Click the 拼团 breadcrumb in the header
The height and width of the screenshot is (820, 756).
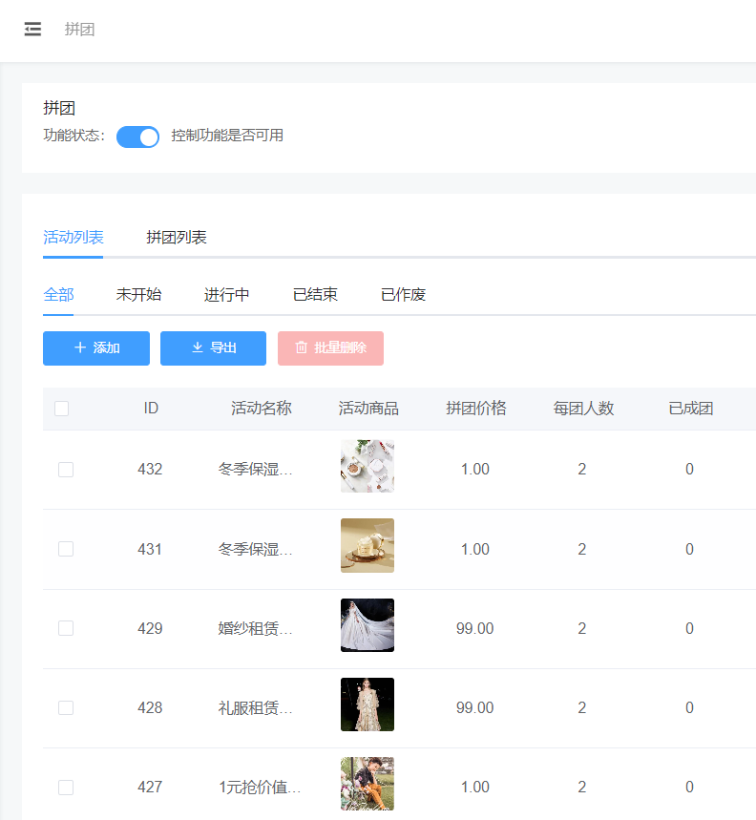pos(79,30)
